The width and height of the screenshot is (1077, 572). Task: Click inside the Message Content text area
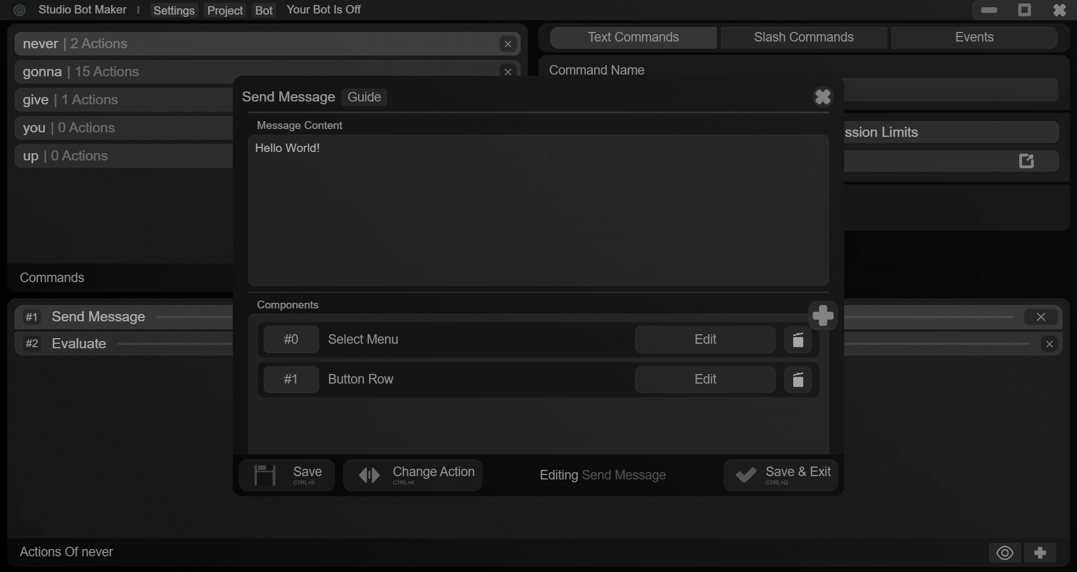pyautogui.click(x=538, y=210)
